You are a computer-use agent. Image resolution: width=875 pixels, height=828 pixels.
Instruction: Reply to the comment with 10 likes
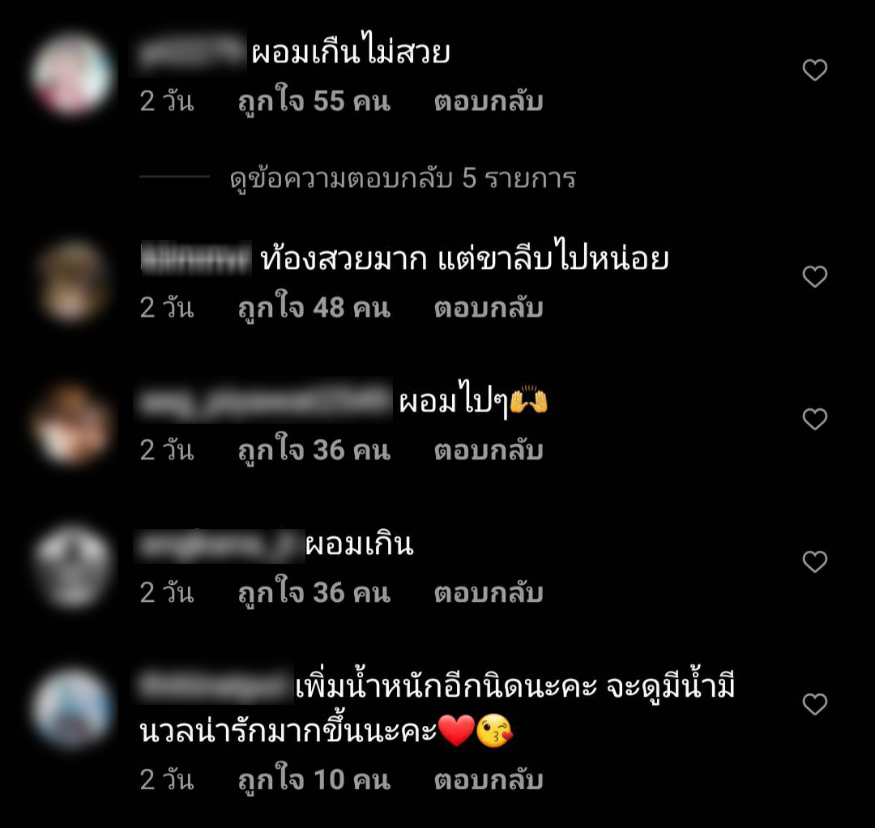pos(489,780)
